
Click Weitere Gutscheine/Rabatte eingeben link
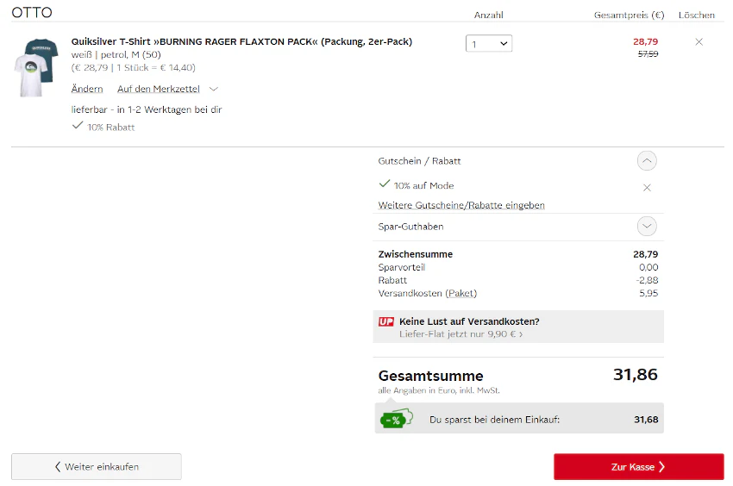point(461,205)
